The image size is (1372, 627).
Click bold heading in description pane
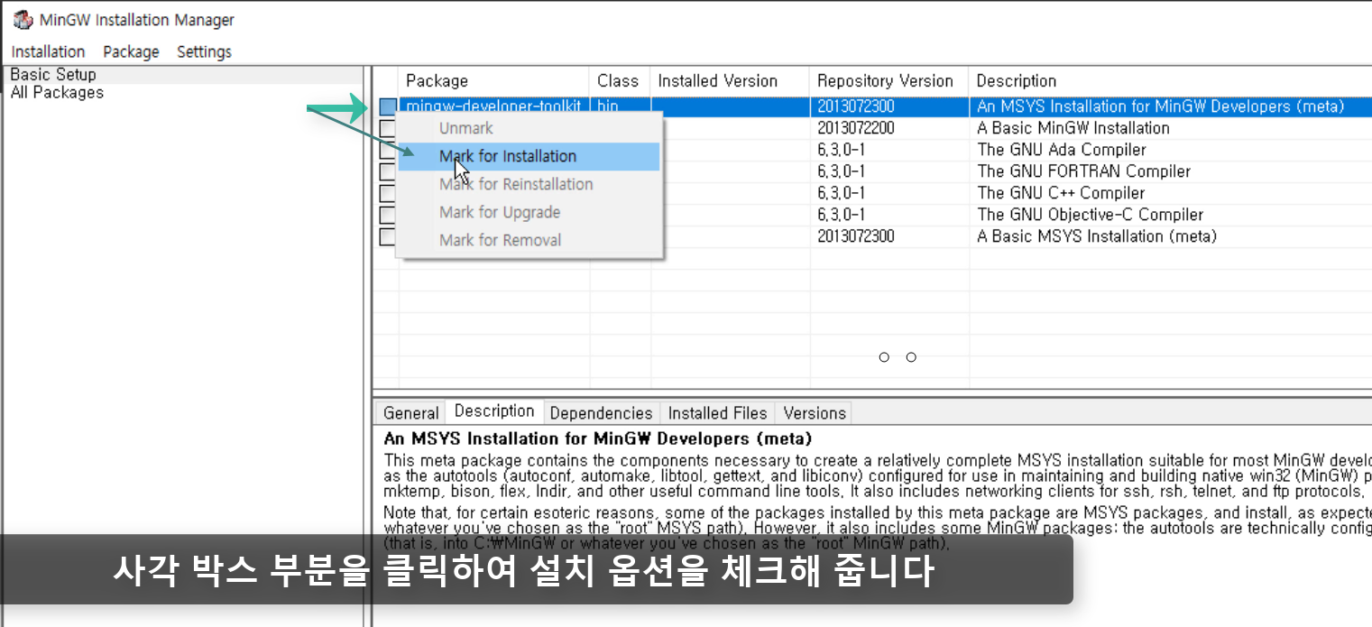(598, 439)
